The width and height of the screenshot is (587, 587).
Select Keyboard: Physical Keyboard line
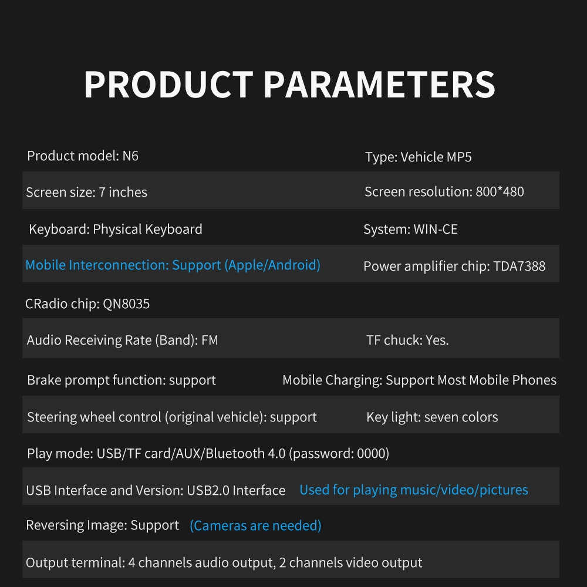point(115,229)
